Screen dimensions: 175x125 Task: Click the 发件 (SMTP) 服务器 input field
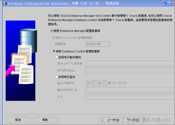coord(130,63)
